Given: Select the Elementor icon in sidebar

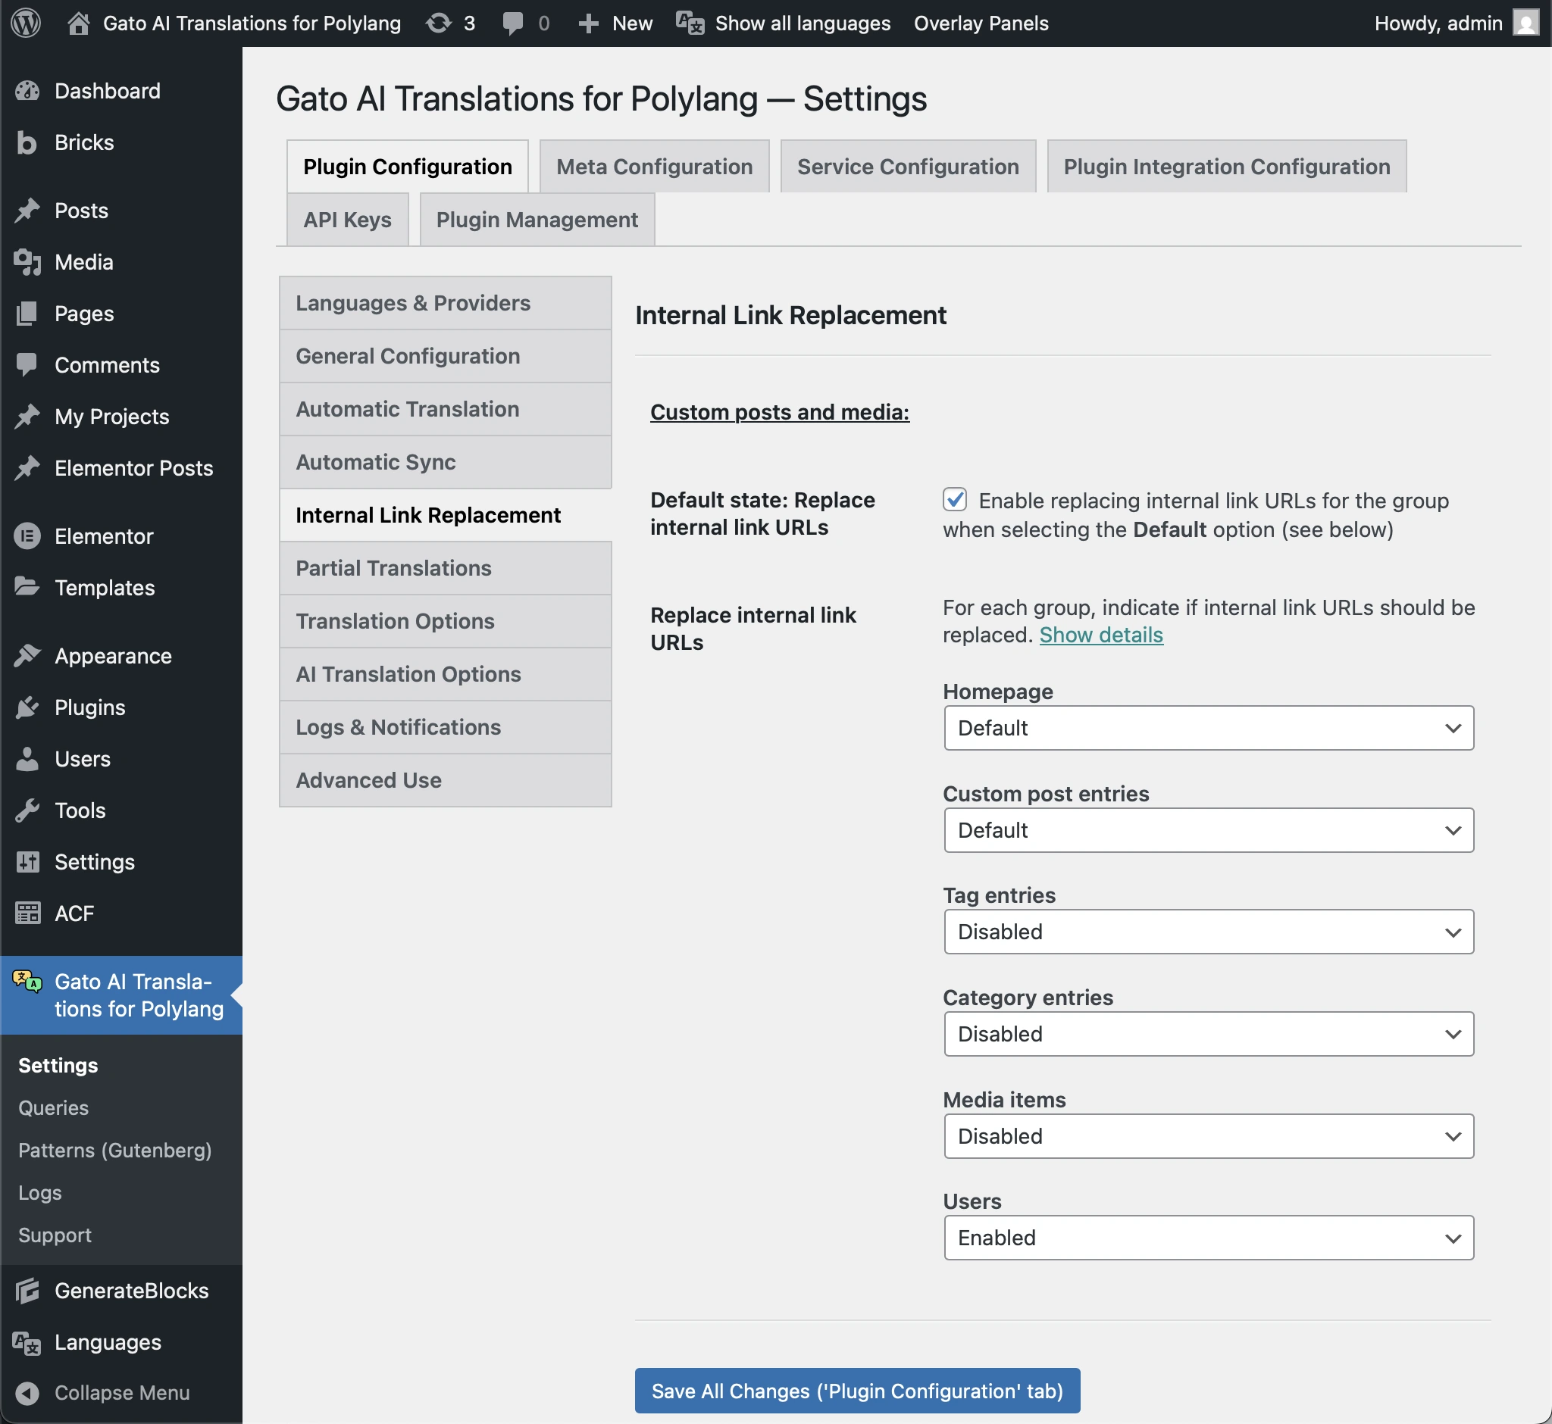Looking at the screenshot, I should tap(27, 536).
